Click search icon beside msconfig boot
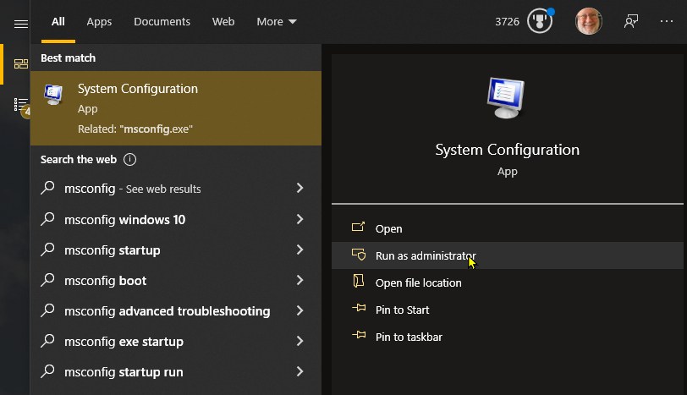This screenshot has width=687, height=395. coord(47,280)
